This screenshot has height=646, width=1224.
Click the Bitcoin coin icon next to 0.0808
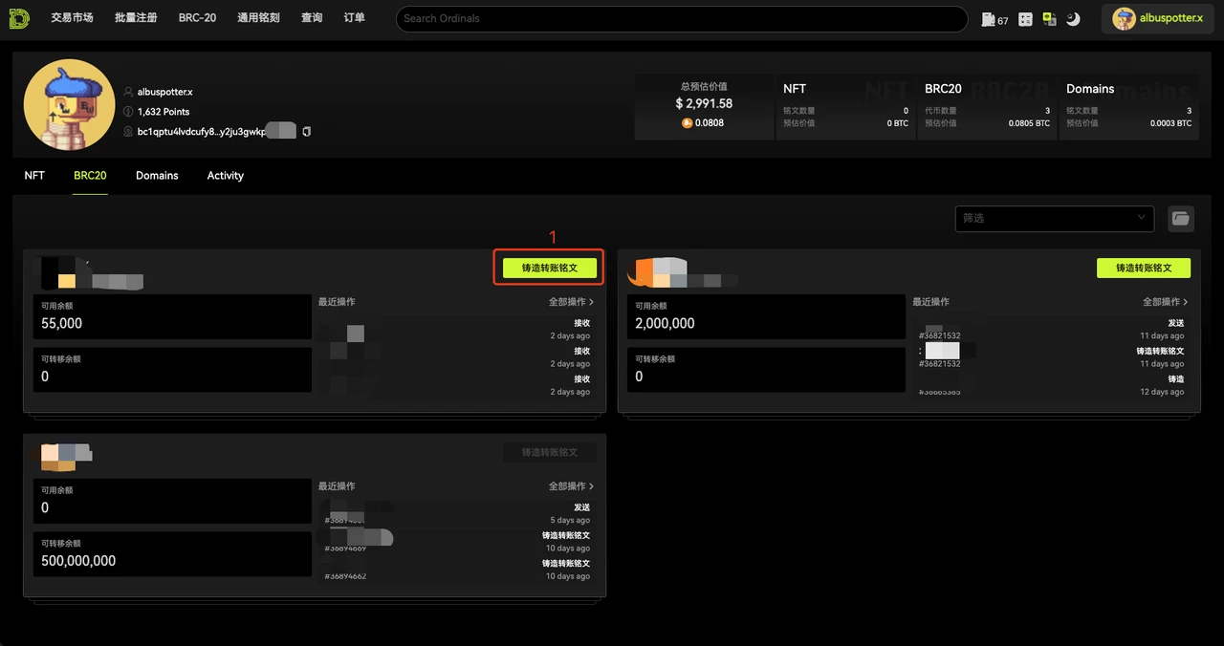[x=686, y=123]
